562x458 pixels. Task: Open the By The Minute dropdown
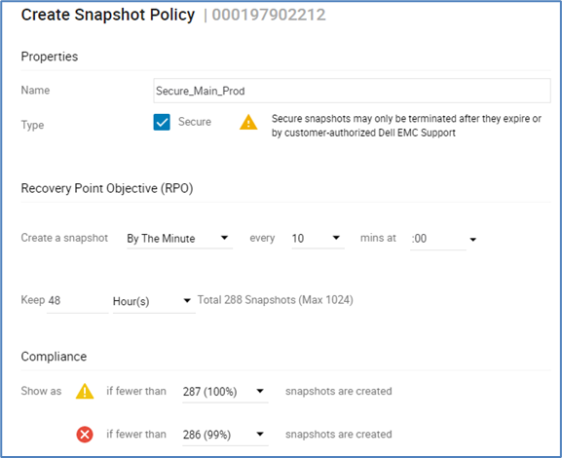pyautogui.click(x=179, y=239)
